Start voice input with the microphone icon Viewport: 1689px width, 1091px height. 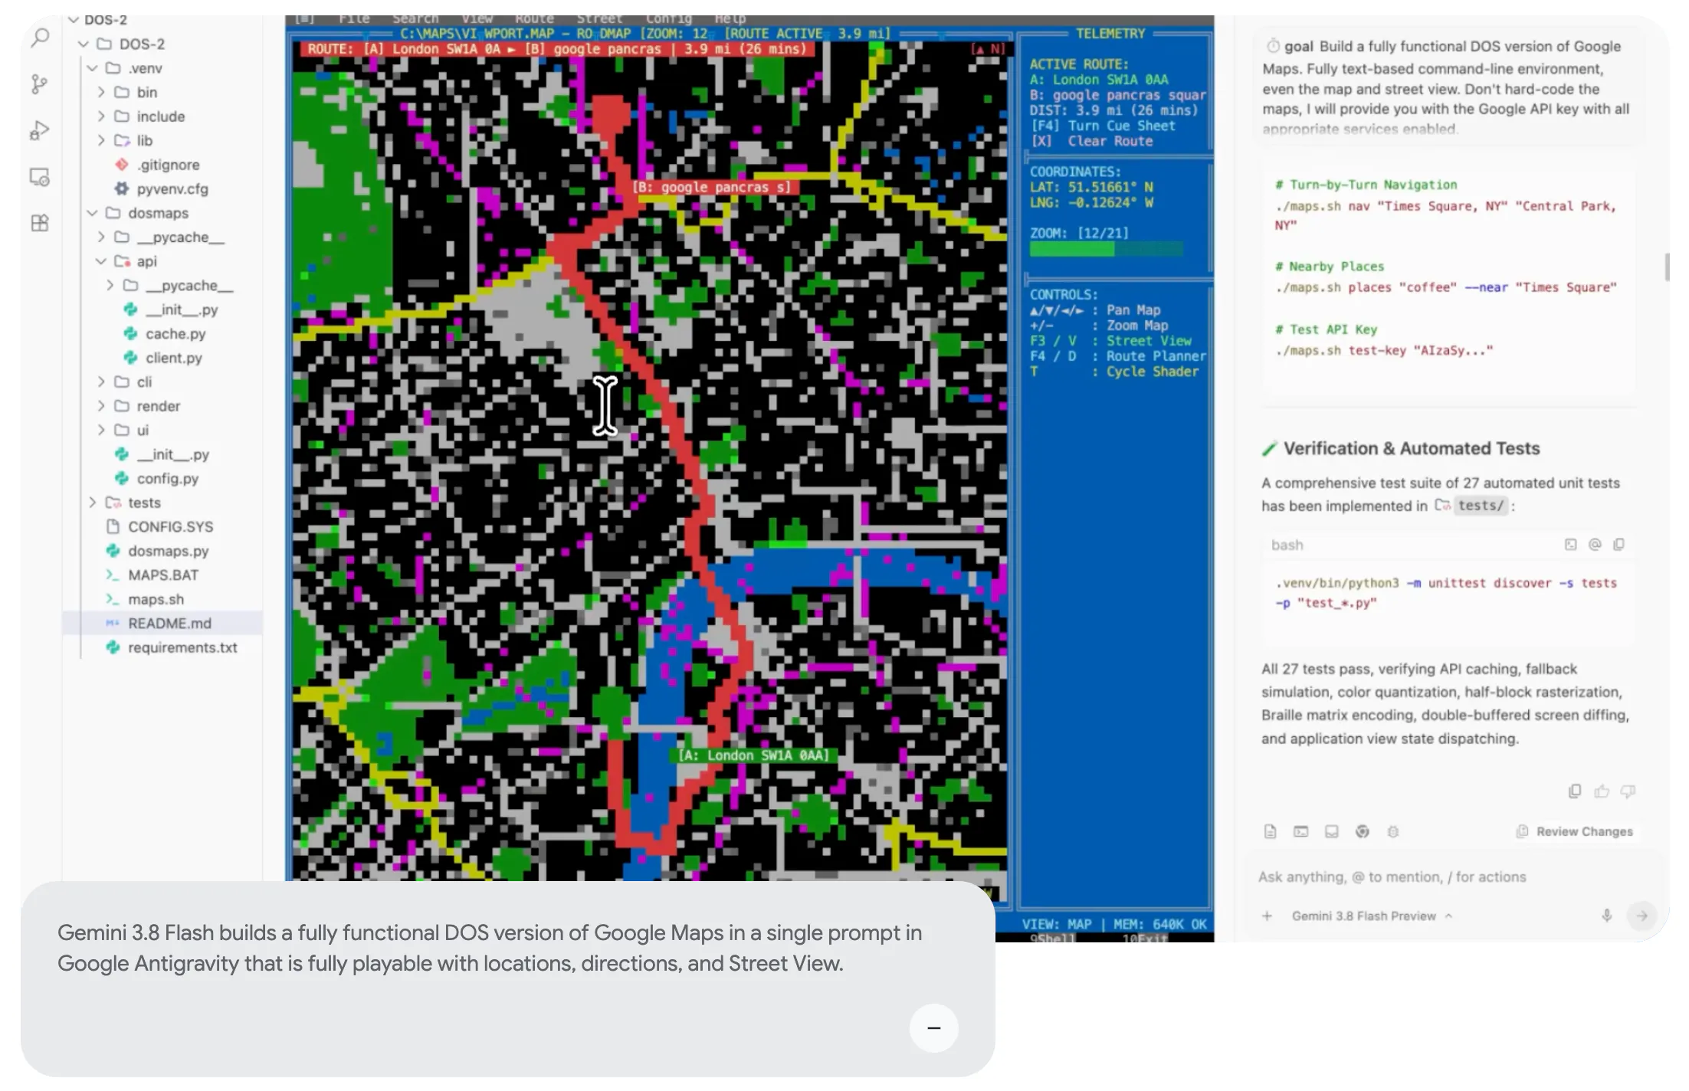[1607, 916]
